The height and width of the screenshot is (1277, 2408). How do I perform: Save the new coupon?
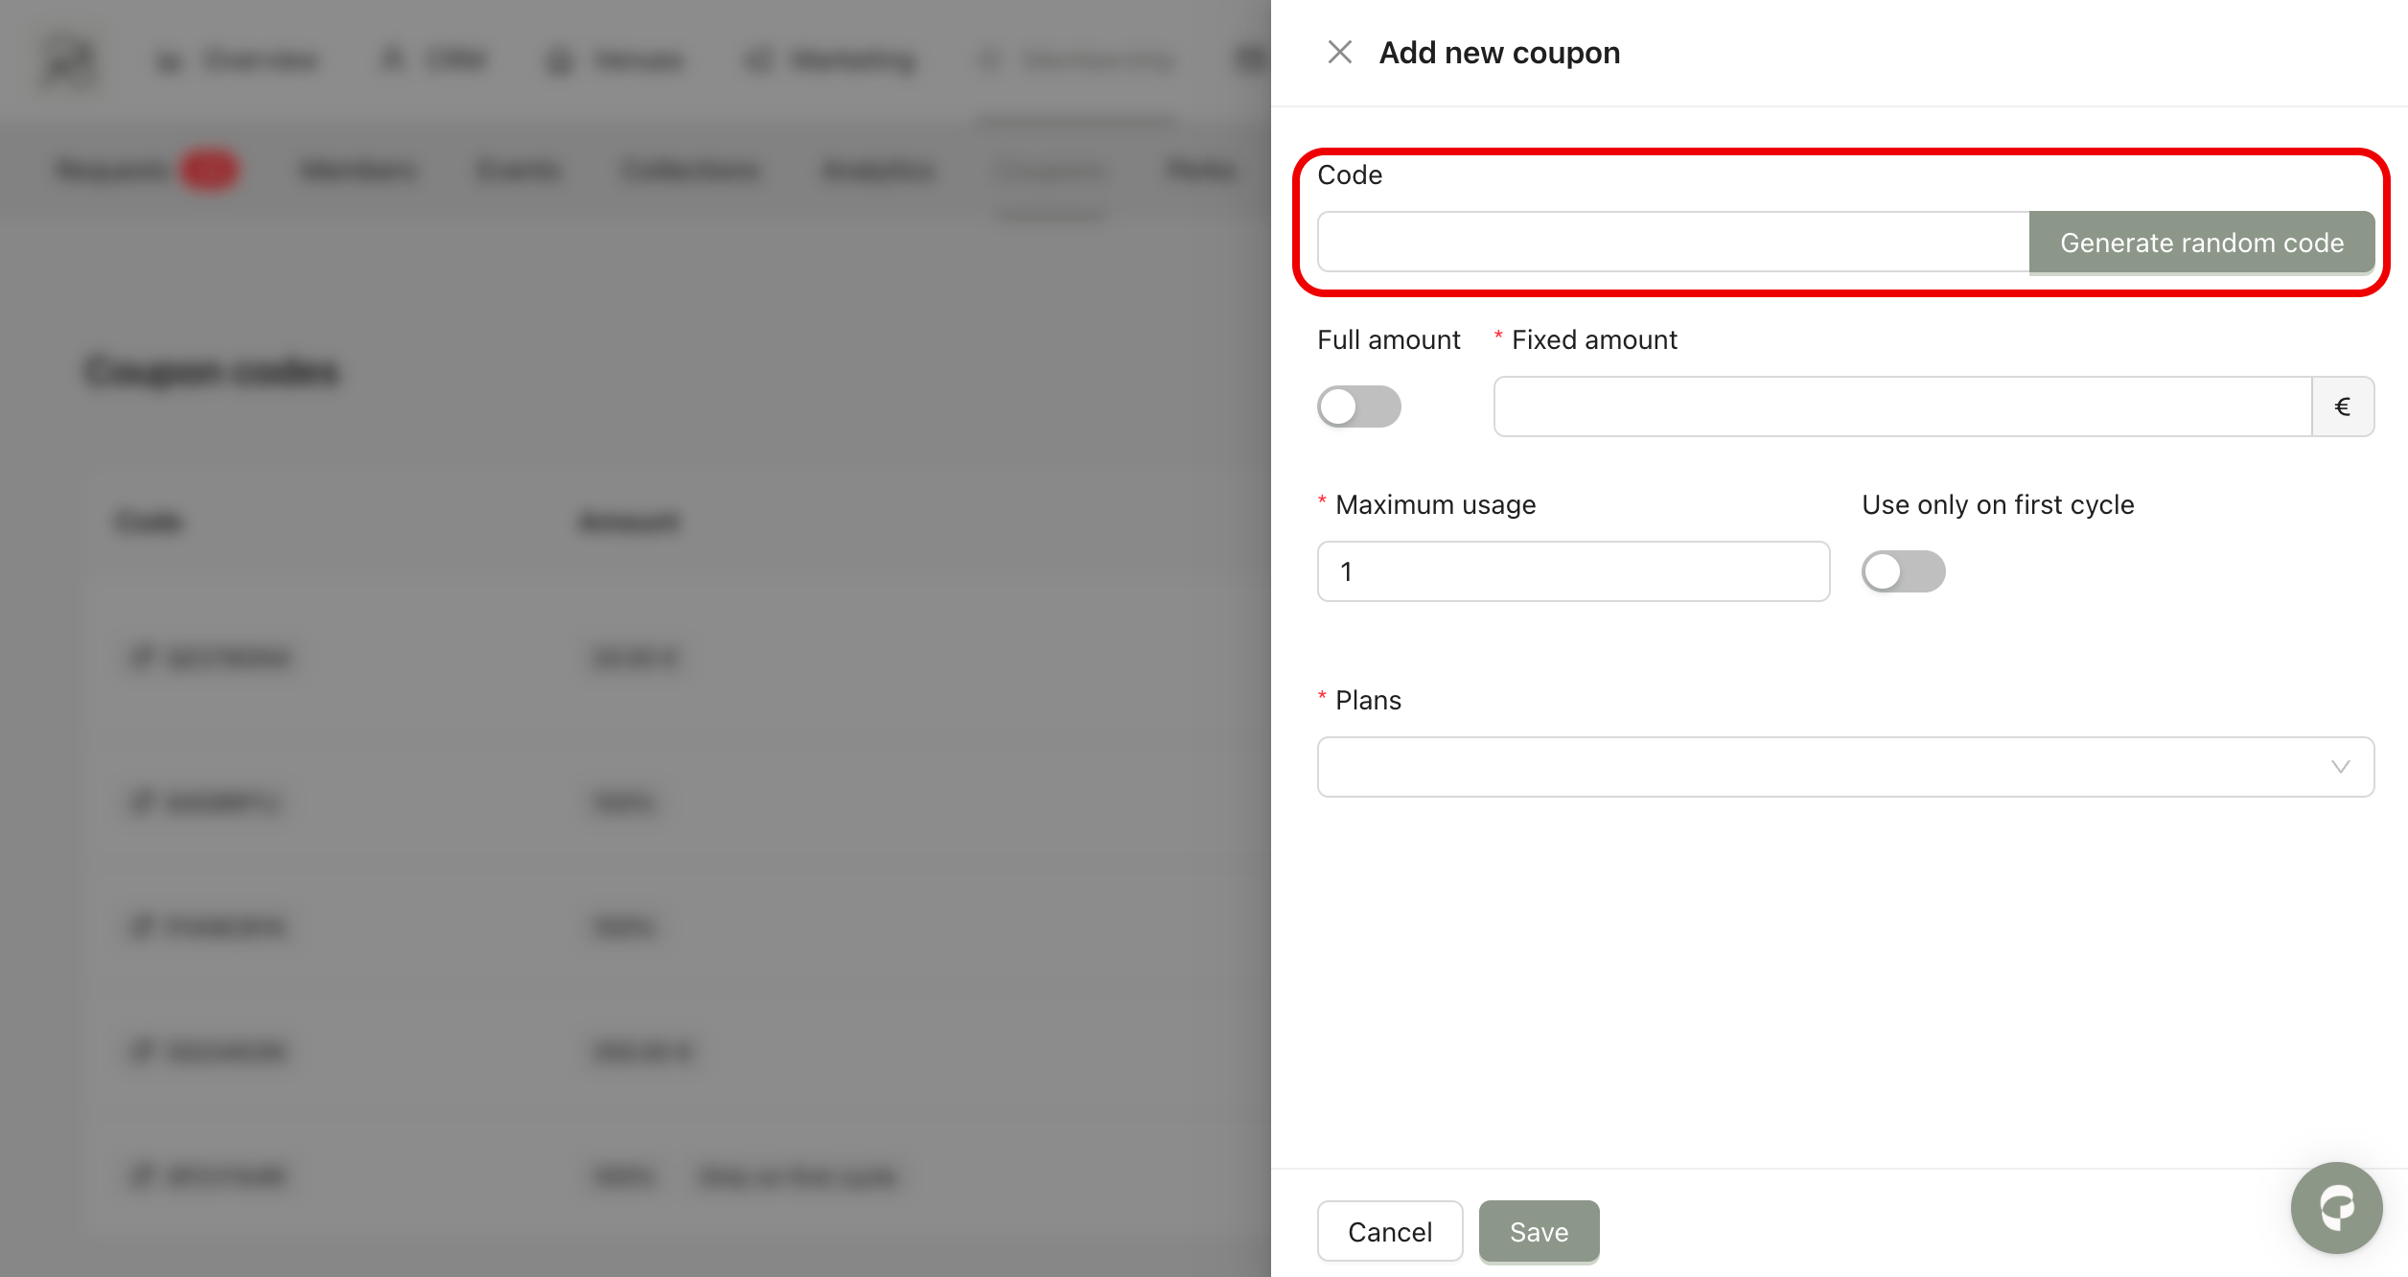click(1539, 1232)
